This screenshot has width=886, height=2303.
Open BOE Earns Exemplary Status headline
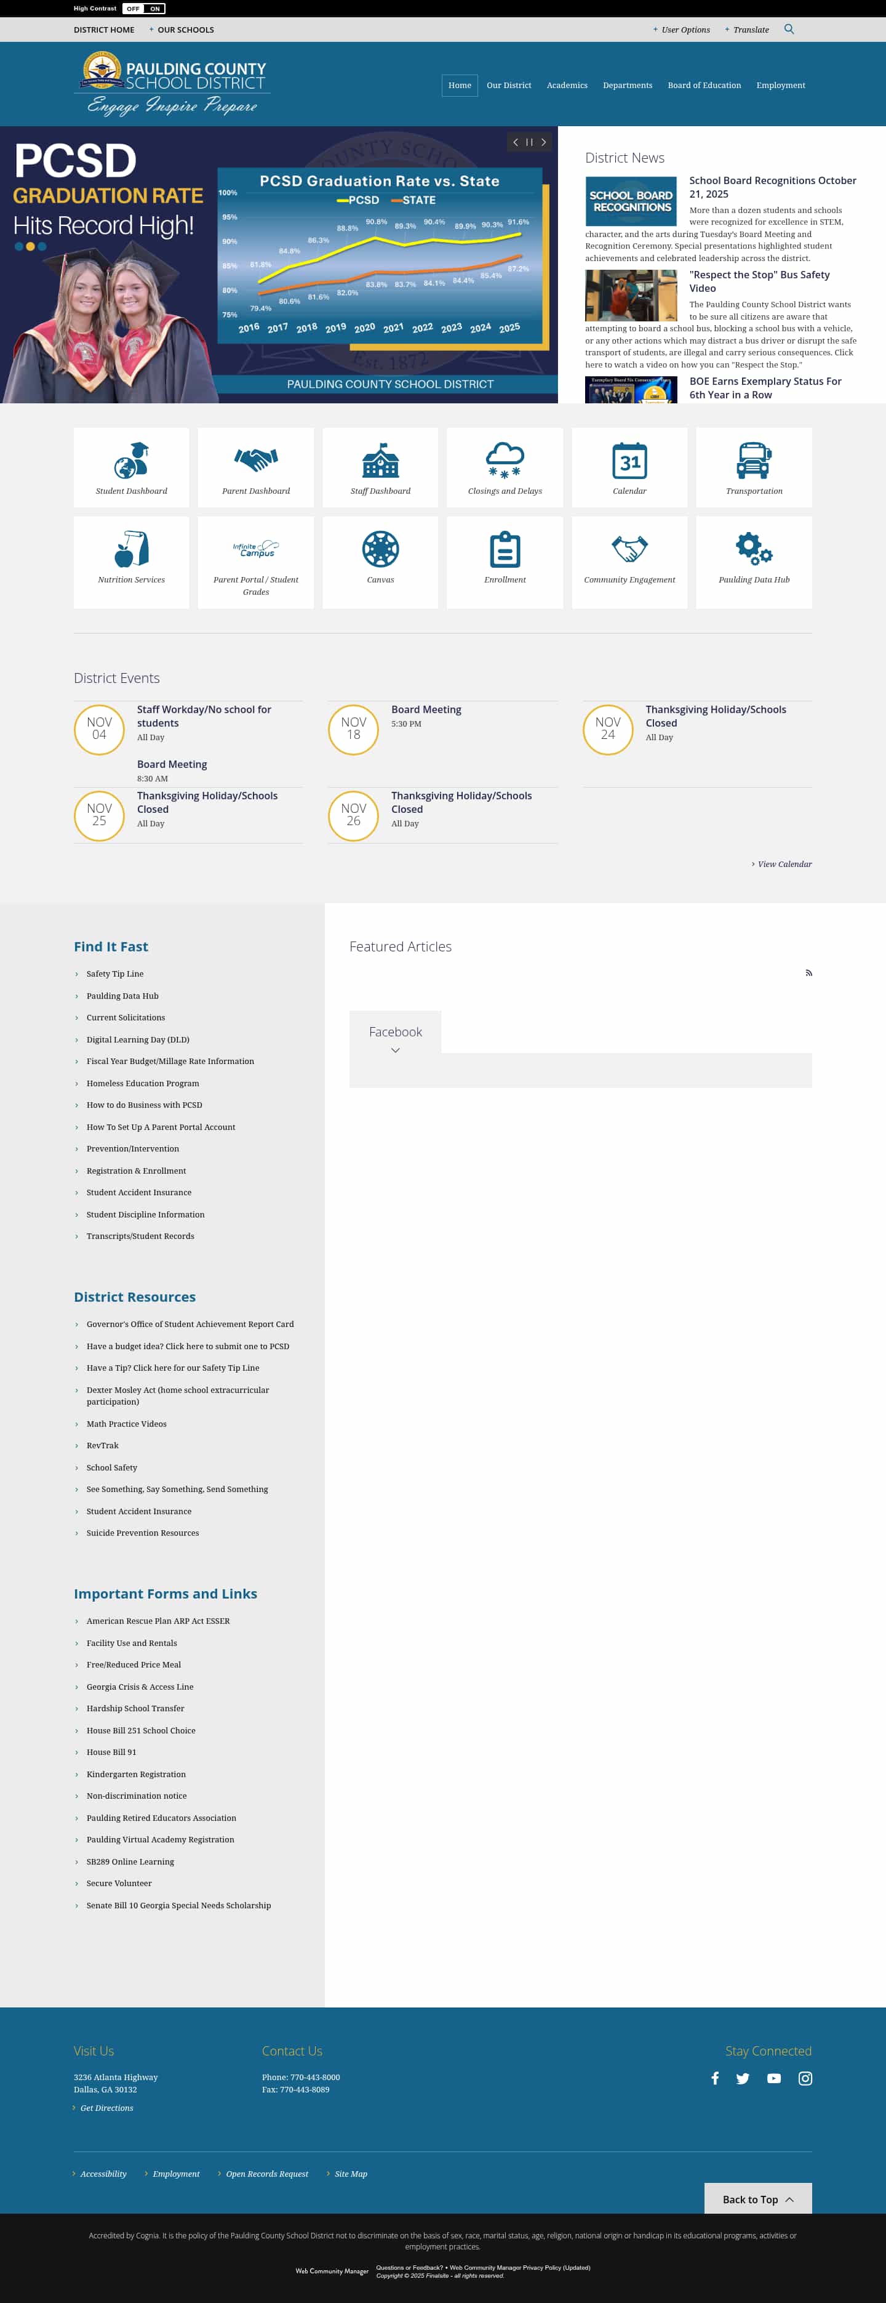point(765,388)
